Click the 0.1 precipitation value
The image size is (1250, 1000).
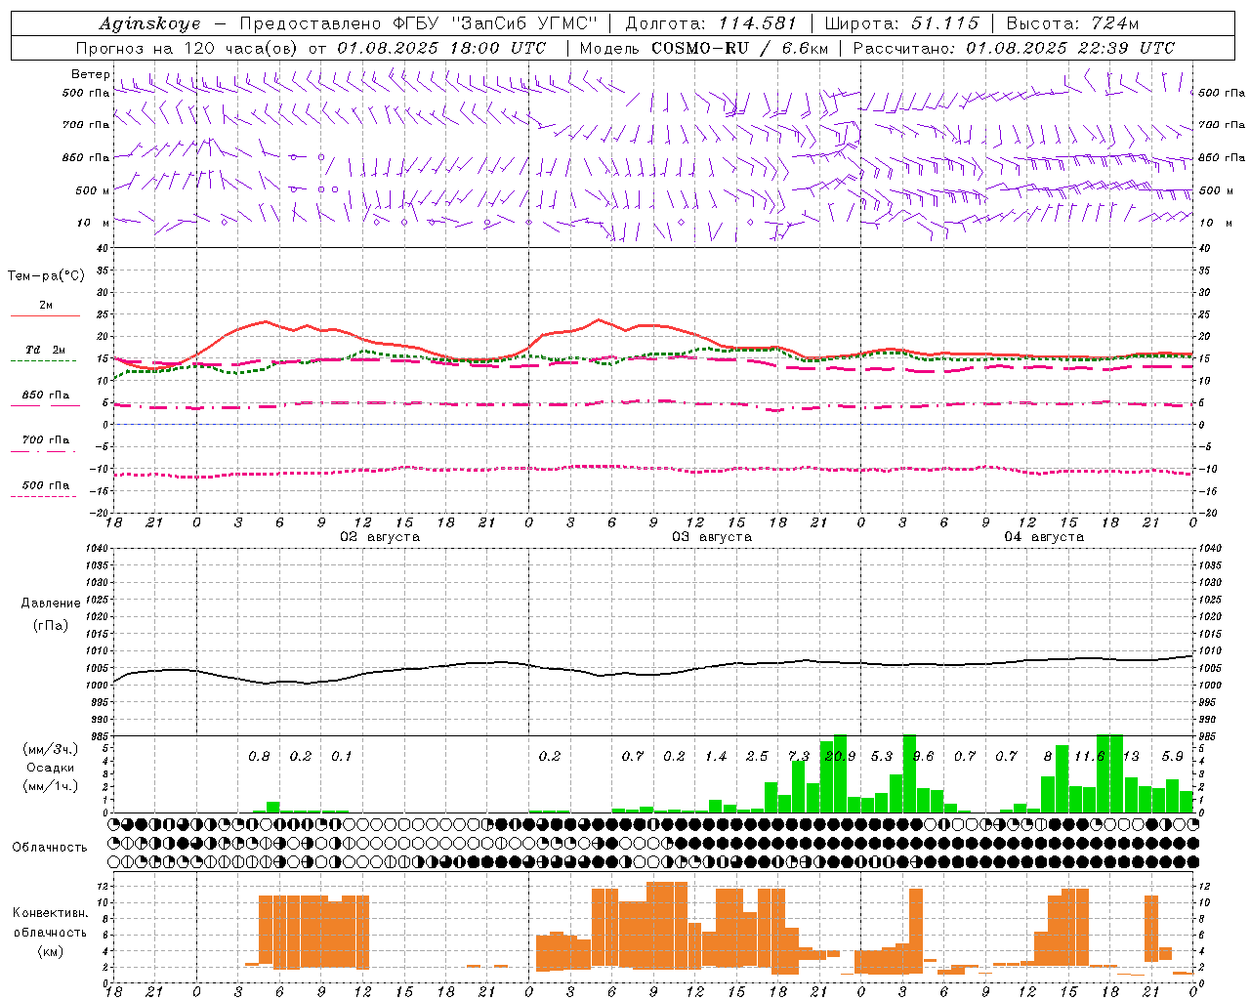[x=341, y=757]
